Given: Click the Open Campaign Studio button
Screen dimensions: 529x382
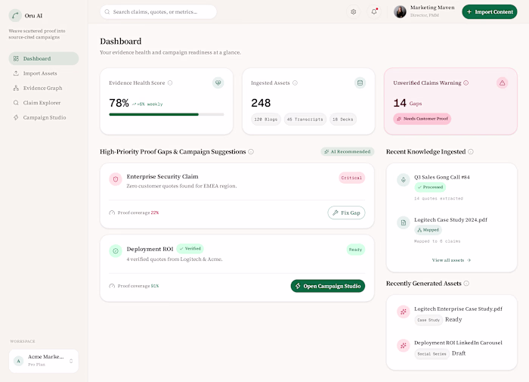Looking at the screenshot, I should point(327,286).
